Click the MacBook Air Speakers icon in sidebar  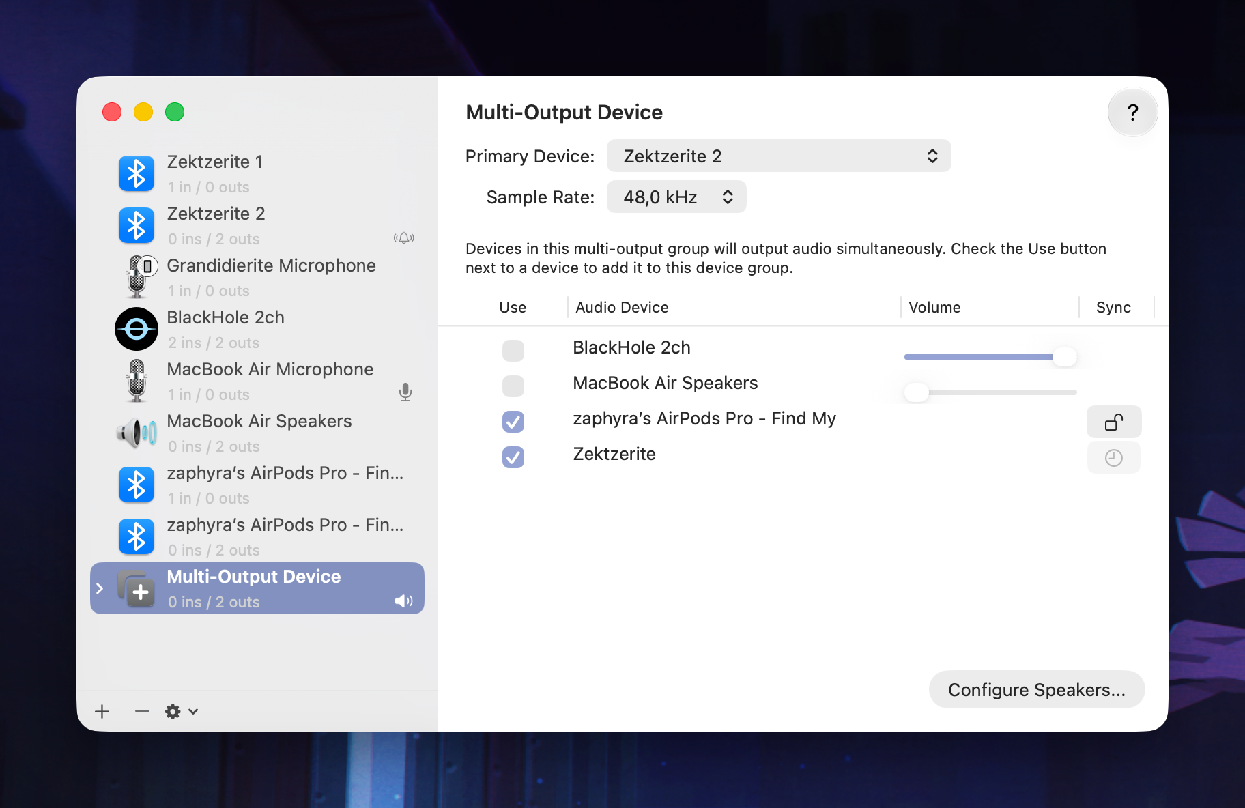[137, 433]
